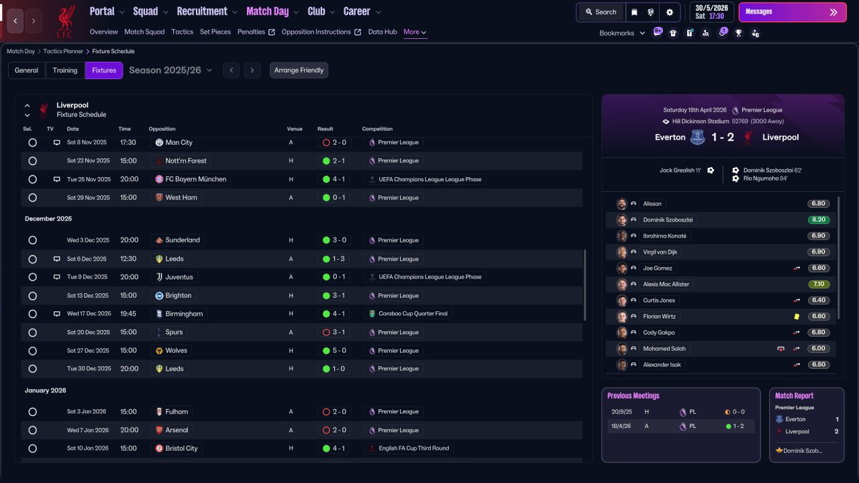Click the Liverpool club crest in header
Viewport: 859px width, 483px height.
click(65, 21)
